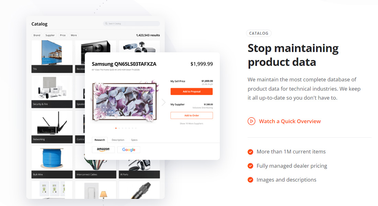Click the checkmark beside Fully managed dealer pricing
Viewport: 378px width, 206px height.
point(251,166)
